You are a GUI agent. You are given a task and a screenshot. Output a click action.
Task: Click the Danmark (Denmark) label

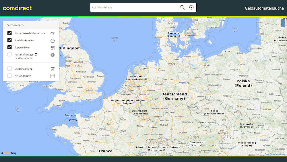pos(173,35)
